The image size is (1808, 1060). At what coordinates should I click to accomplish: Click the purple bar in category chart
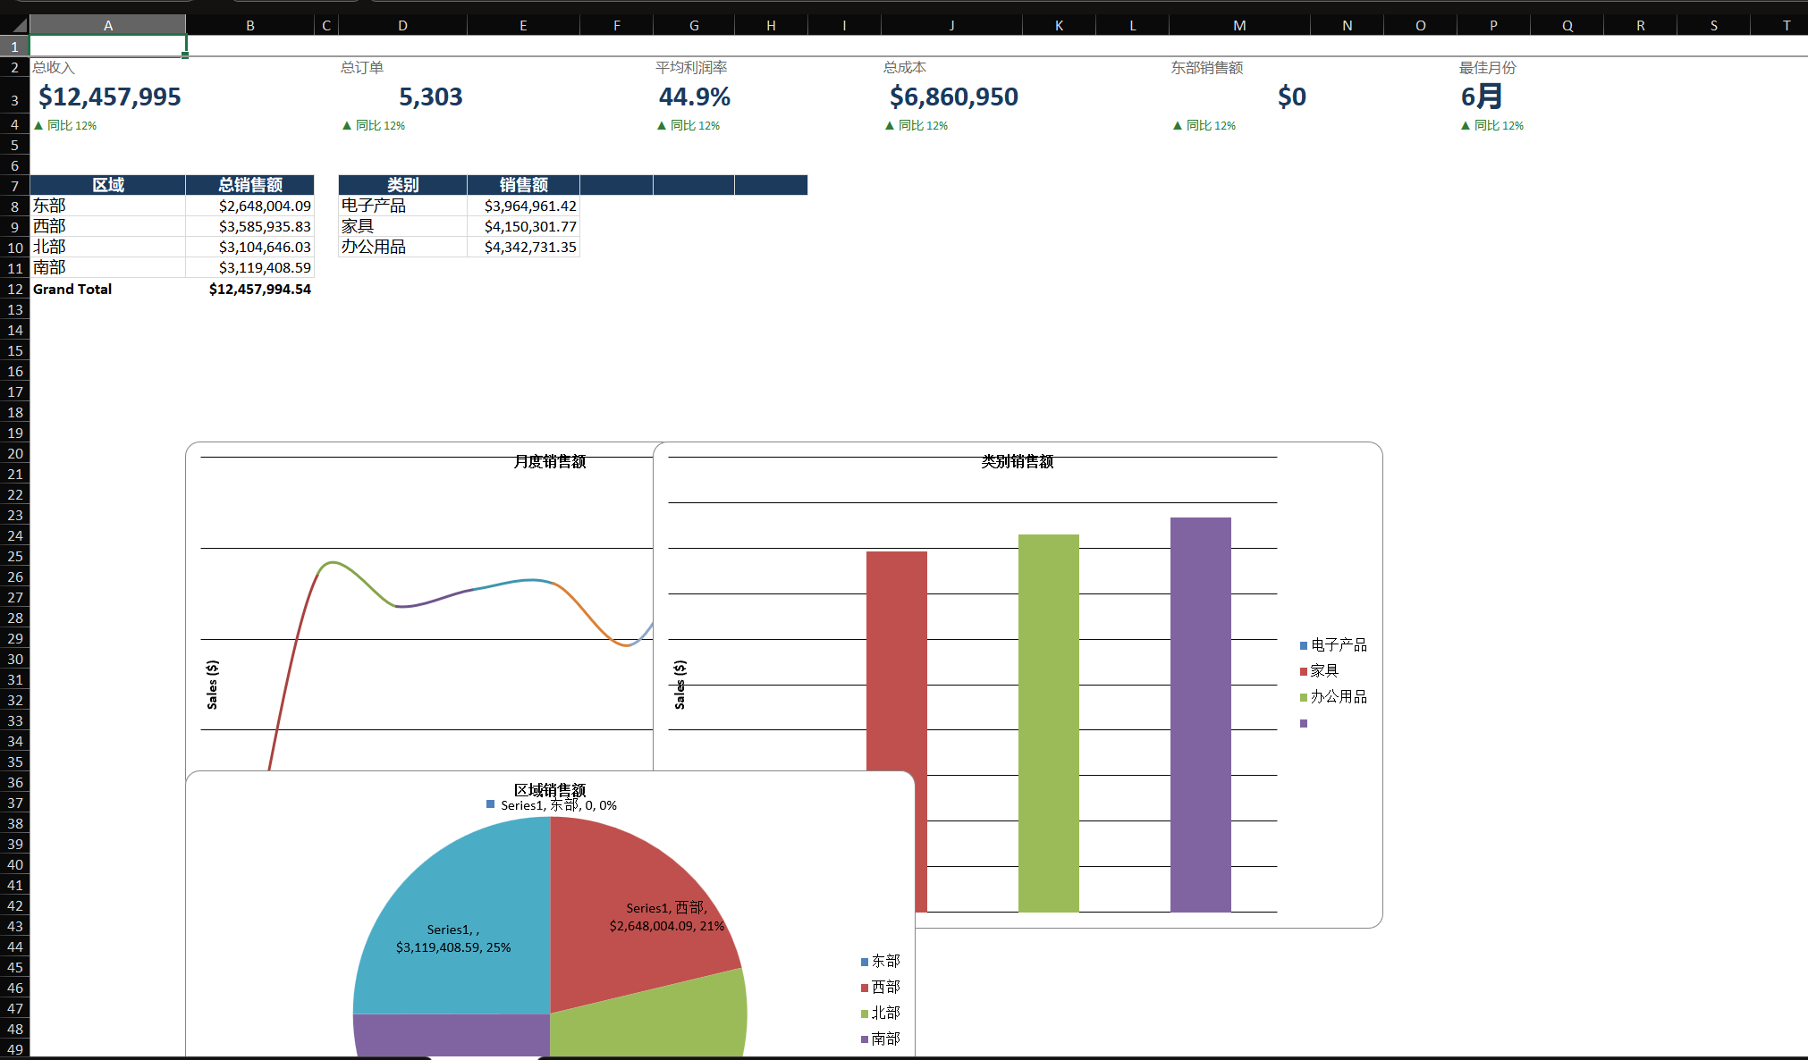coord(1200,714)
